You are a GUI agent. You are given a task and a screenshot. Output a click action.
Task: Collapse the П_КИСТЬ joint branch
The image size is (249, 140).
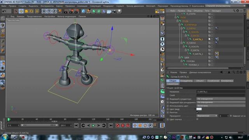186,50
